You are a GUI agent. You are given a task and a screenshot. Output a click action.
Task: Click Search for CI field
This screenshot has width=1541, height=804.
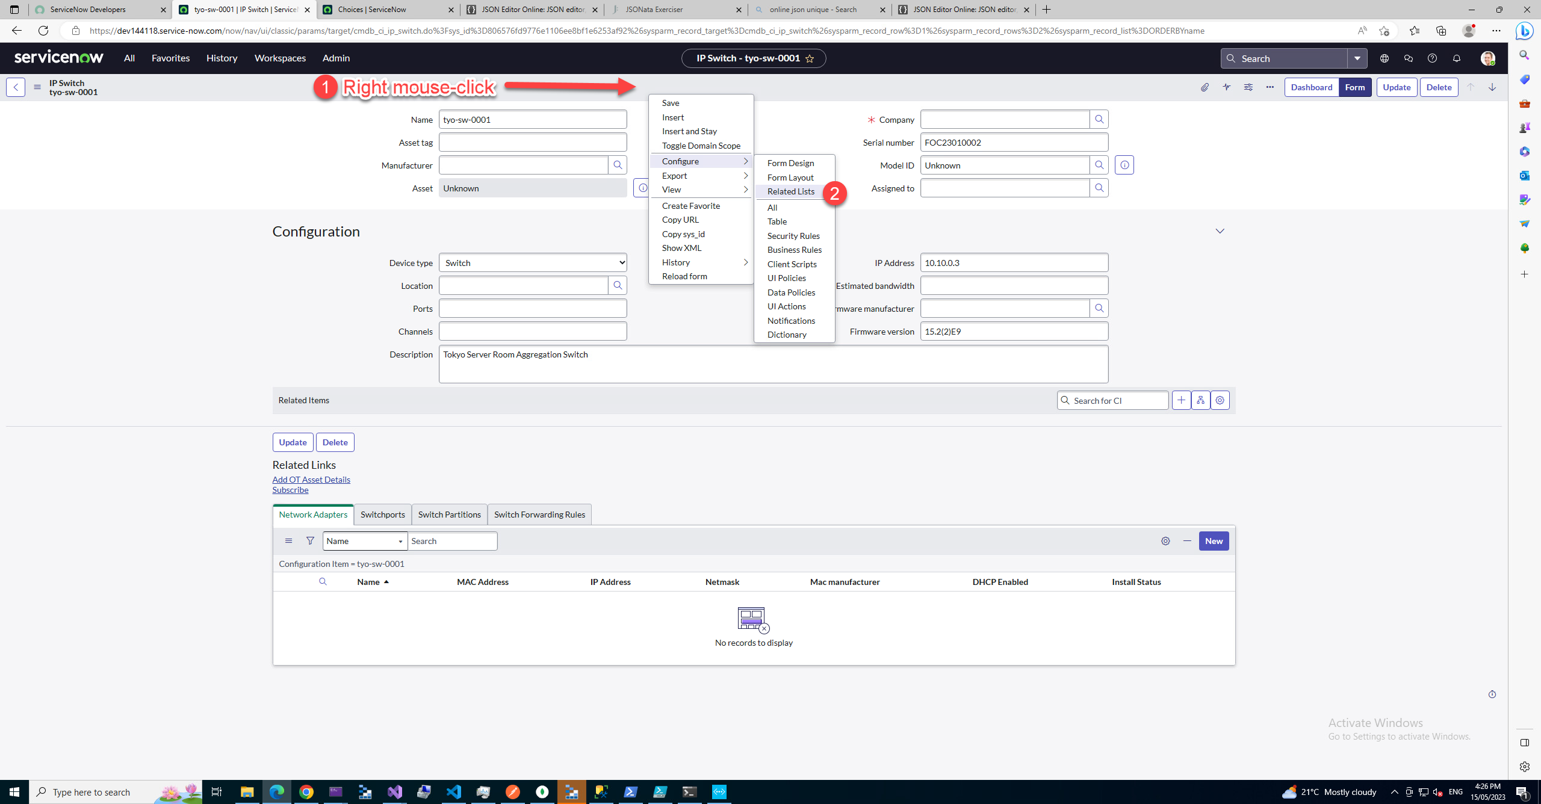pyautogui.click(x=1112, y=400)
